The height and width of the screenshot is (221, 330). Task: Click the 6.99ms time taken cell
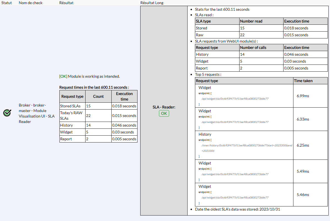coord(303,96)
